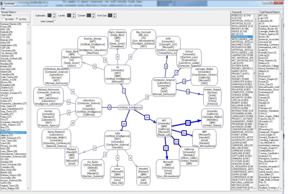The height and width of the screenshot is (194, 288).
Task: Click Keywords list scroll-down arrow
Action: click(x=255, y=189)
